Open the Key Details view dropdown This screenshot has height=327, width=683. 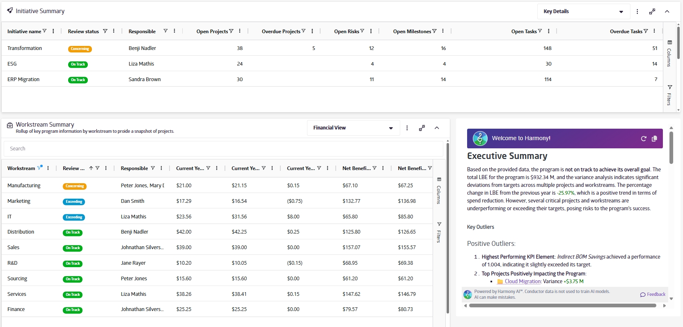click(x=583, y=11)
